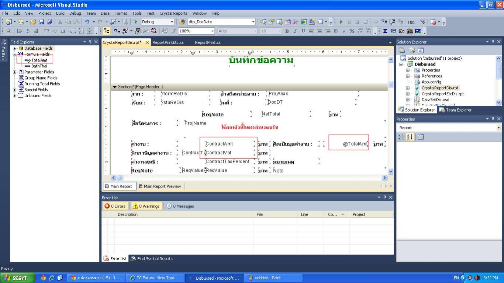504x283 pixels.
Task: Click the Description column header
Action: tap(184, 214)
